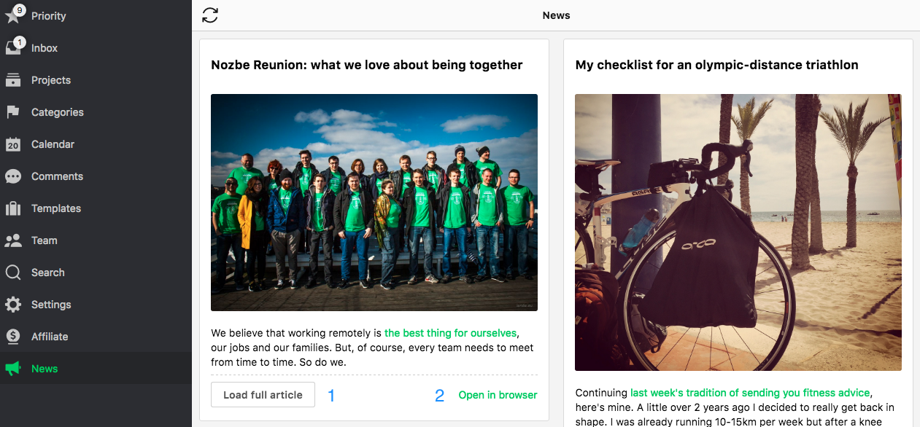Follow the "the best thing for ourselves" link
Screen dimensions: 920x427
pos(450,333)
